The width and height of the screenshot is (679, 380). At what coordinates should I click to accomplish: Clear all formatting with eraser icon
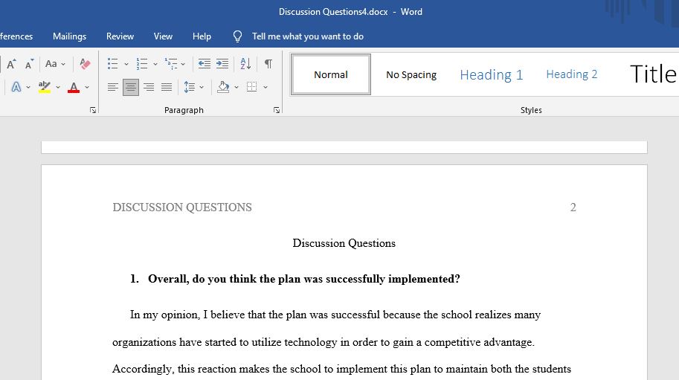[85, 64]
